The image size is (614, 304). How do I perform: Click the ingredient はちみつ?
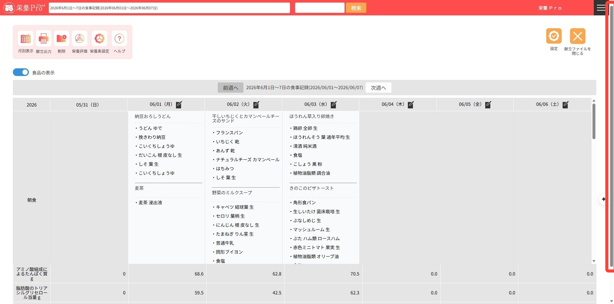click(x=225, y=169)
